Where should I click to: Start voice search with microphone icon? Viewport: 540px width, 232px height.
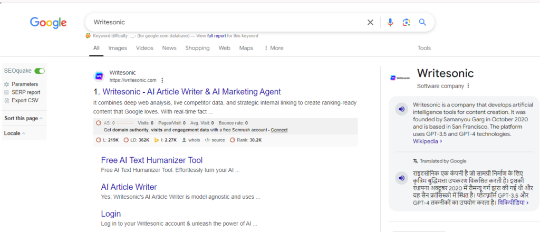(x=390, y=22)
